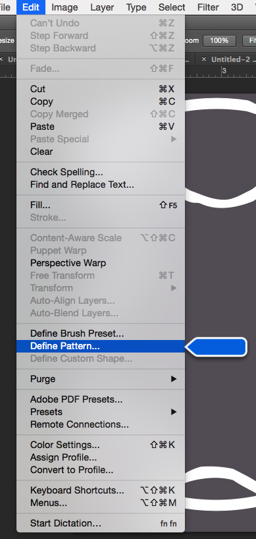Choose Fill from the Edit menu
The height and width of the screenshot is (539, 256).
click(x=101, y=205)
